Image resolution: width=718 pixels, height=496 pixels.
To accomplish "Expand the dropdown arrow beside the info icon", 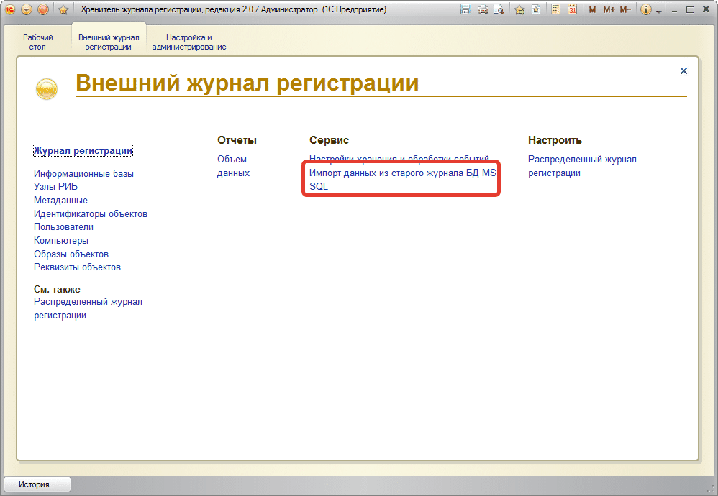I will click(x=658, y=10).
